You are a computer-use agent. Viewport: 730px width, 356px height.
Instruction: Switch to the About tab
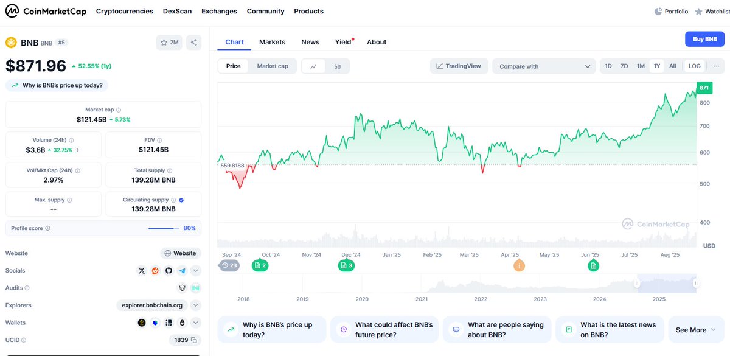click(x=377, y=42)
